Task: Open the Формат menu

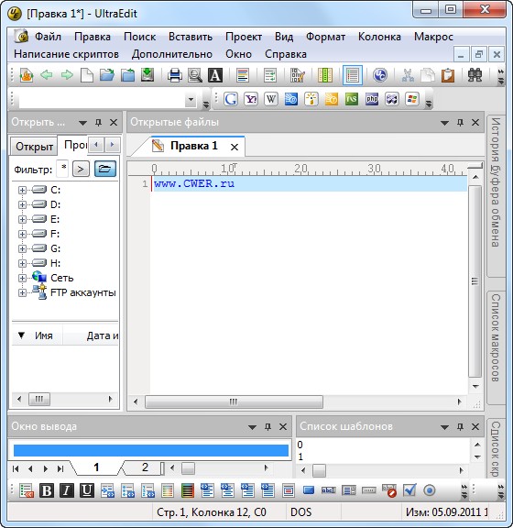Action: coord(325,37)
